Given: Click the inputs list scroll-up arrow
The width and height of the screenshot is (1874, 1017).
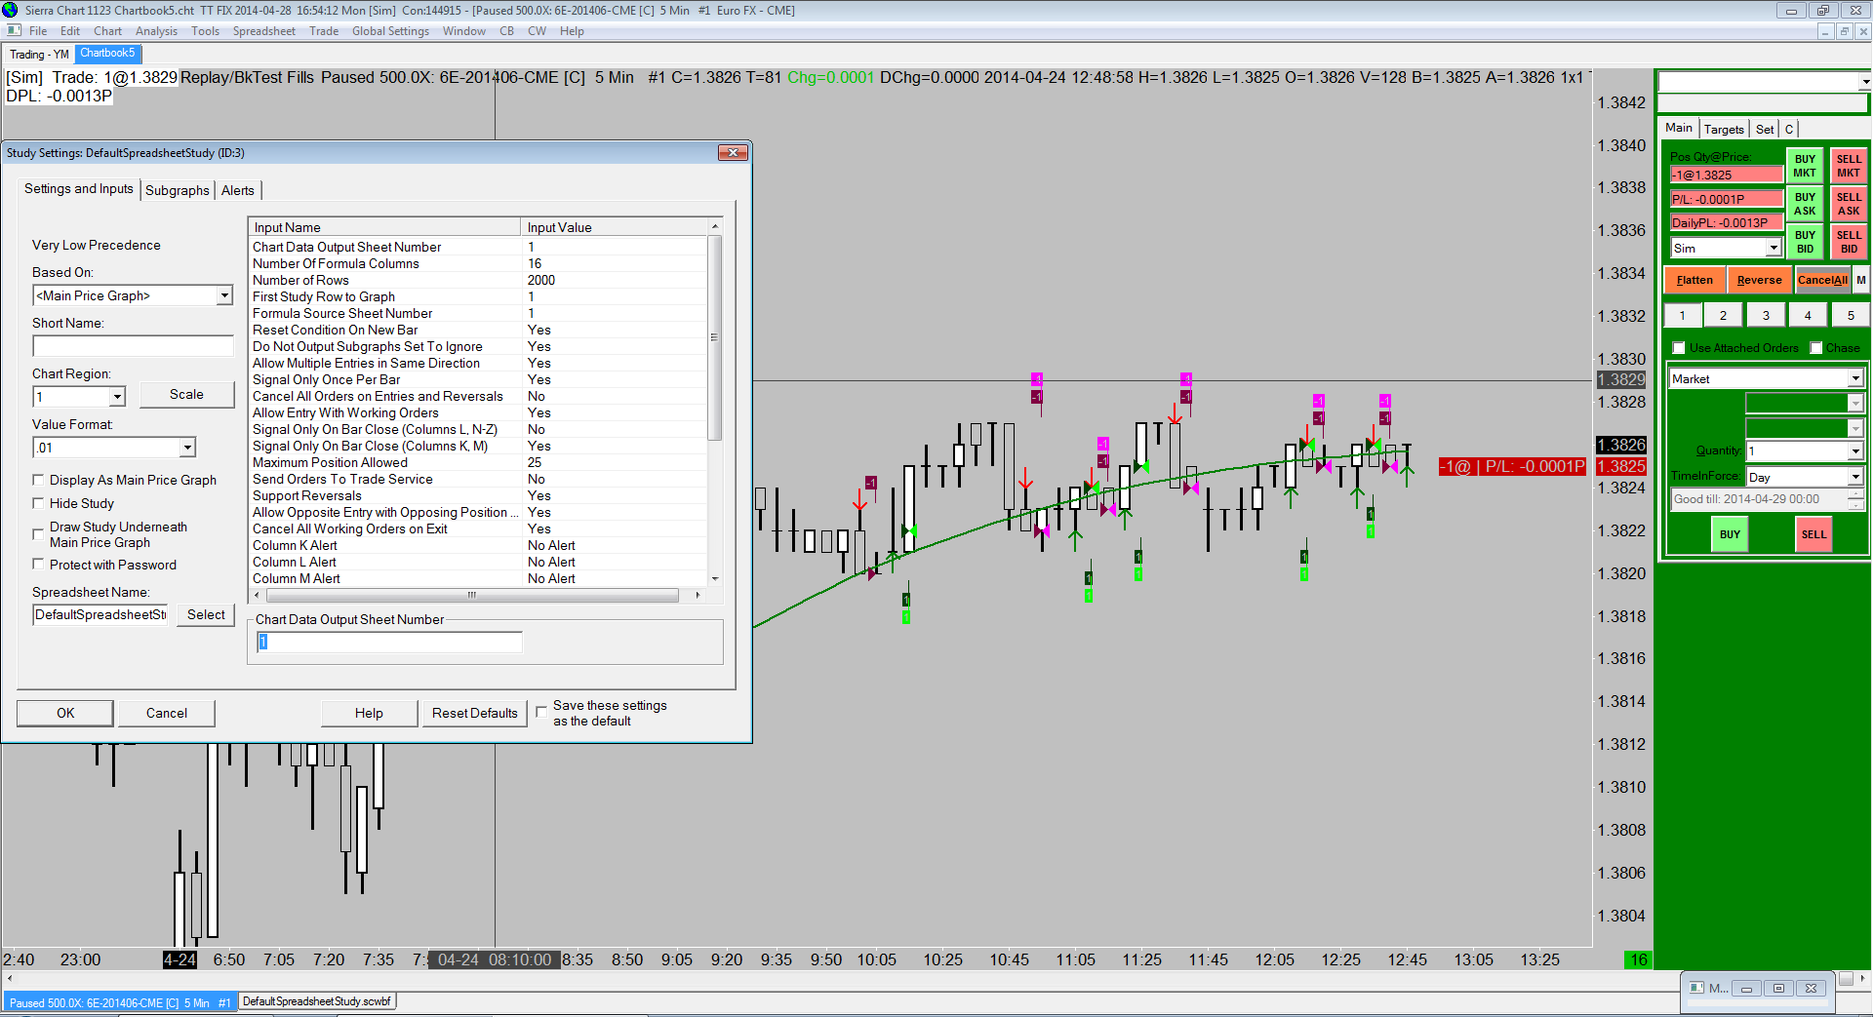Looking at the screenshot, I should [715, 226].
